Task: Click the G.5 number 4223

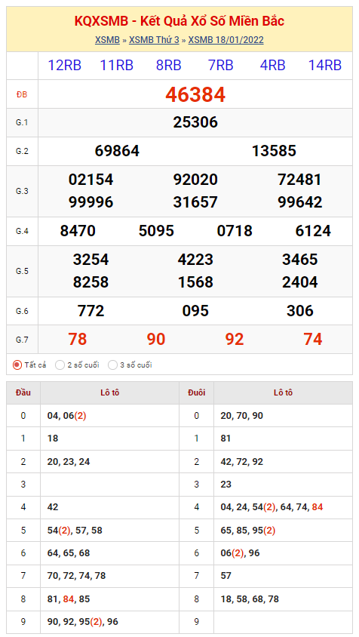Action: 195,260
